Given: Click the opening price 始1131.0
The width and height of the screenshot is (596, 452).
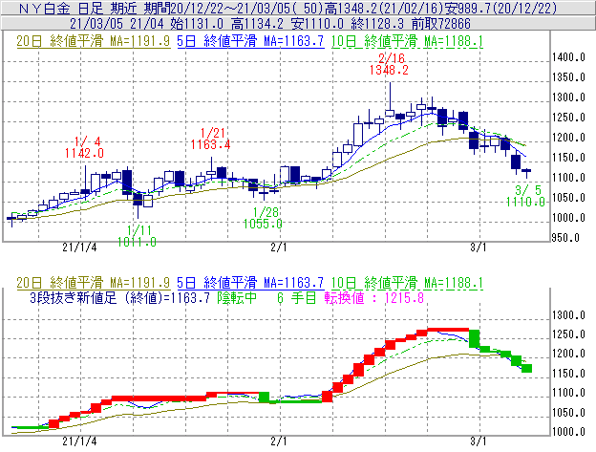Looking at the screenshot, I should [196, 24].
